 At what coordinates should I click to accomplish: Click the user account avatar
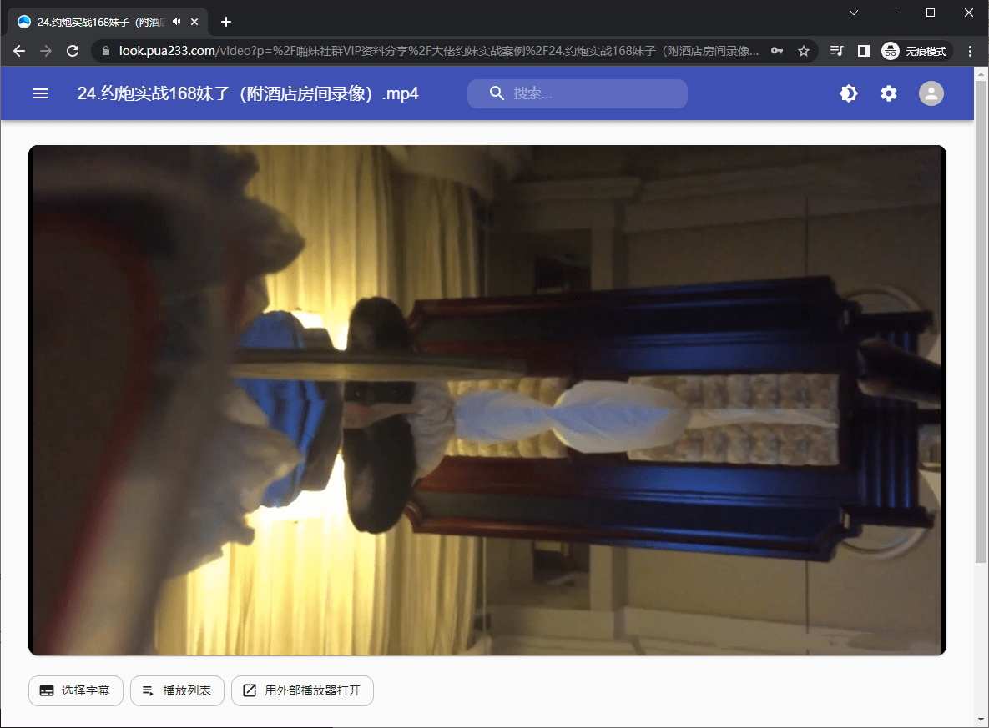[931, 93]
